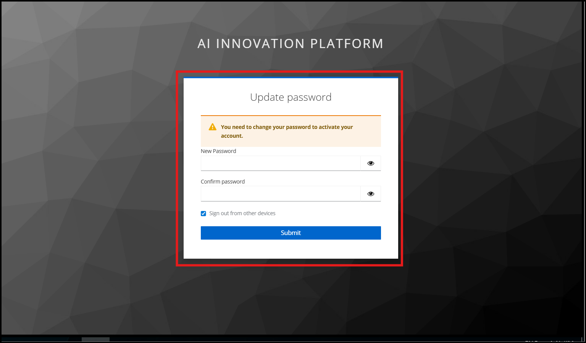The image size is (586, 343).
Task: Submit the updated password
Action: click(x=291, y=233)
